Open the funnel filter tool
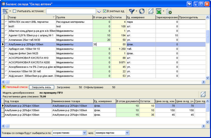The height and width of the screenshot is (138, 211). point(132,11)
